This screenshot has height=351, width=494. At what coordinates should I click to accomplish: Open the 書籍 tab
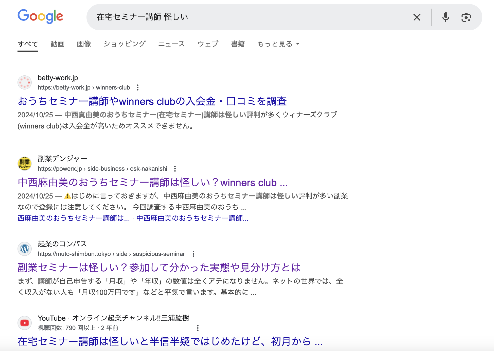point(238,44)
